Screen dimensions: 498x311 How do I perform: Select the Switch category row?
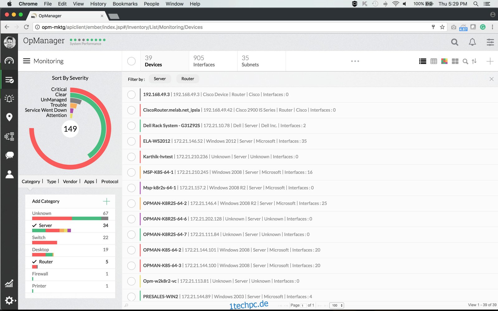70,239
